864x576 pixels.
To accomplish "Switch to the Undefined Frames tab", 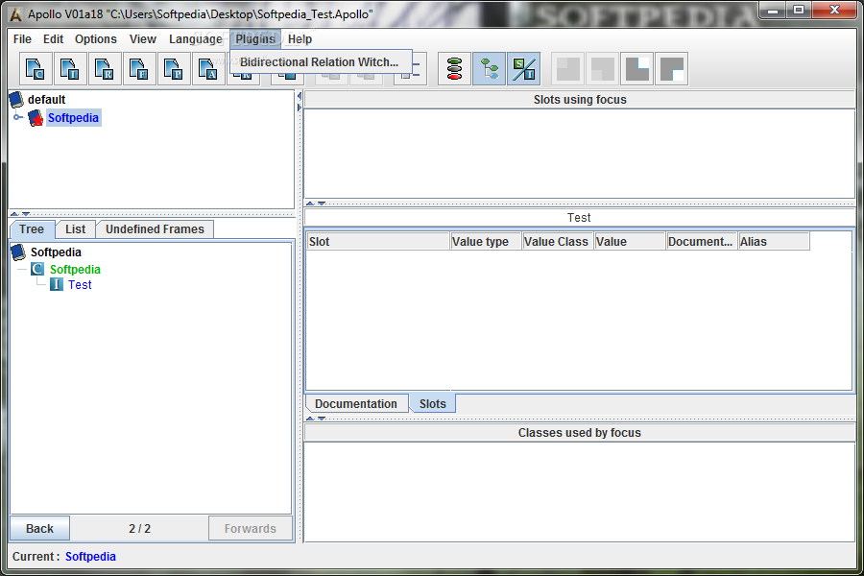I will click(x=155, y=229).
